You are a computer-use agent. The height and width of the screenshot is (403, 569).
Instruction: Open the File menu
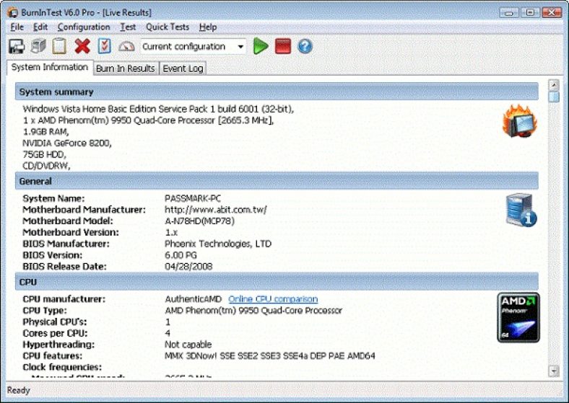point(17,27)
